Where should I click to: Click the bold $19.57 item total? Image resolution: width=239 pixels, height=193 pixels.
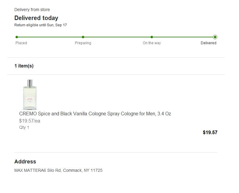[210, 132]
